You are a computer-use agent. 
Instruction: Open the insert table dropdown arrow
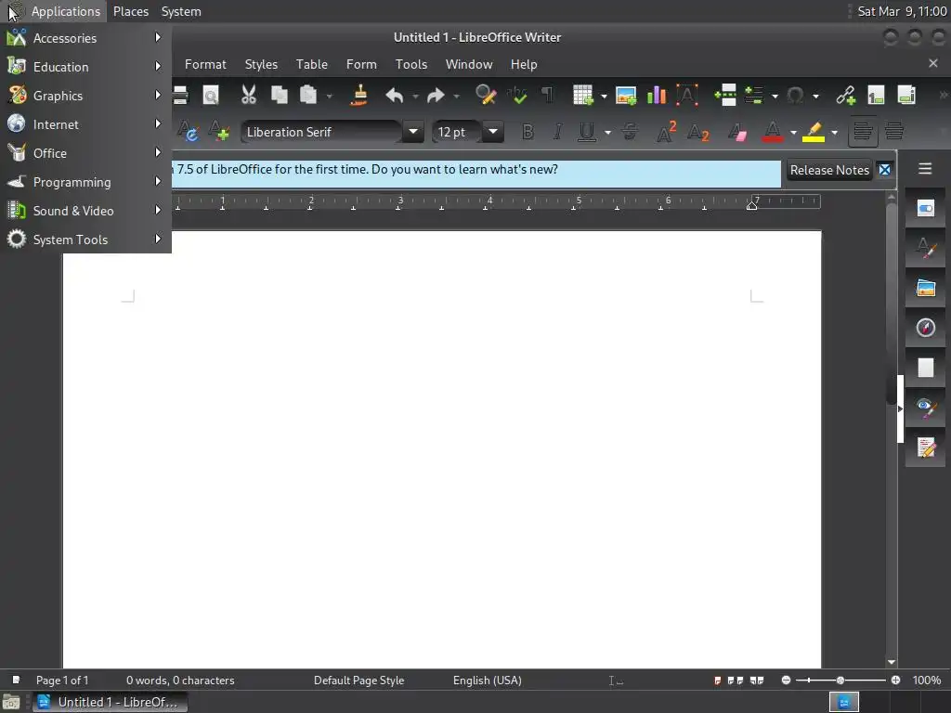pyautogui.click(x=604, y=96)
